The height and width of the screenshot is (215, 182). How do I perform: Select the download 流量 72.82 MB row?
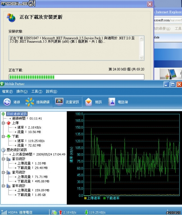(29, 145)
